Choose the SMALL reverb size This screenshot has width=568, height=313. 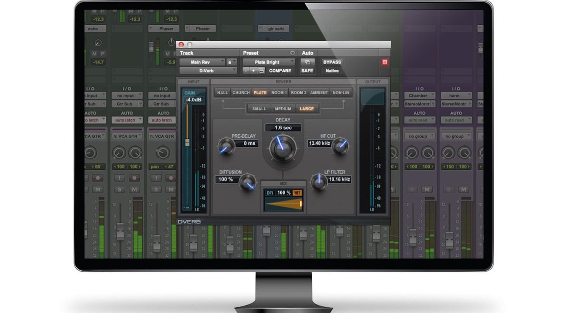(259, 109)
